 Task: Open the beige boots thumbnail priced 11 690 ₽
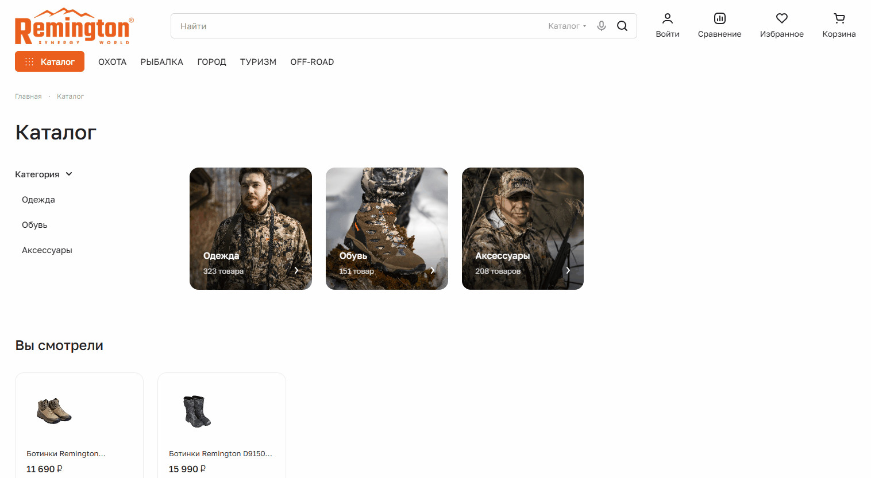coord(54,411)
